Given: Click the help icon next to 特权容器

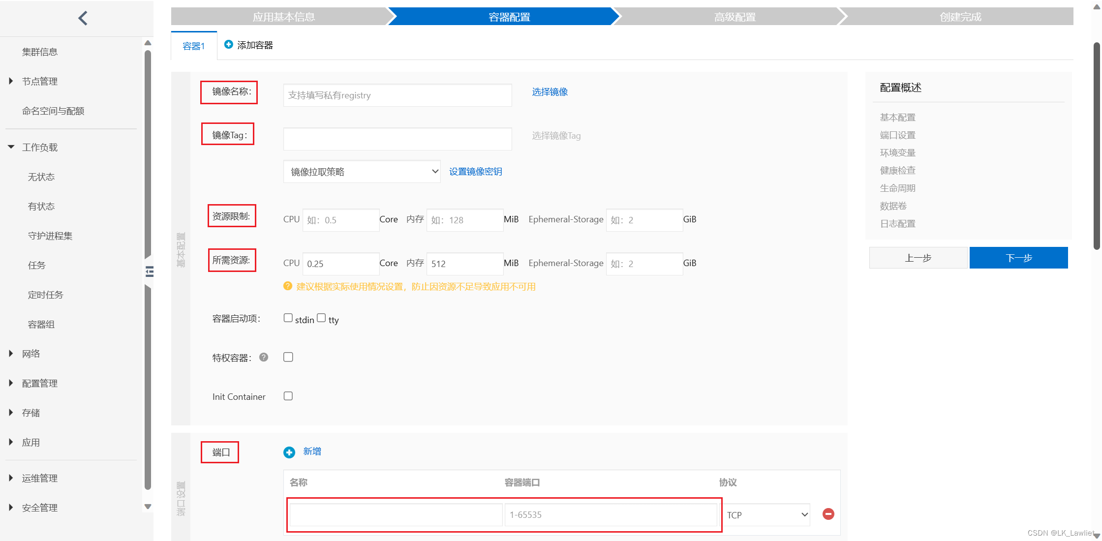Looking at the screenshot, I should (x=264, y=357).
